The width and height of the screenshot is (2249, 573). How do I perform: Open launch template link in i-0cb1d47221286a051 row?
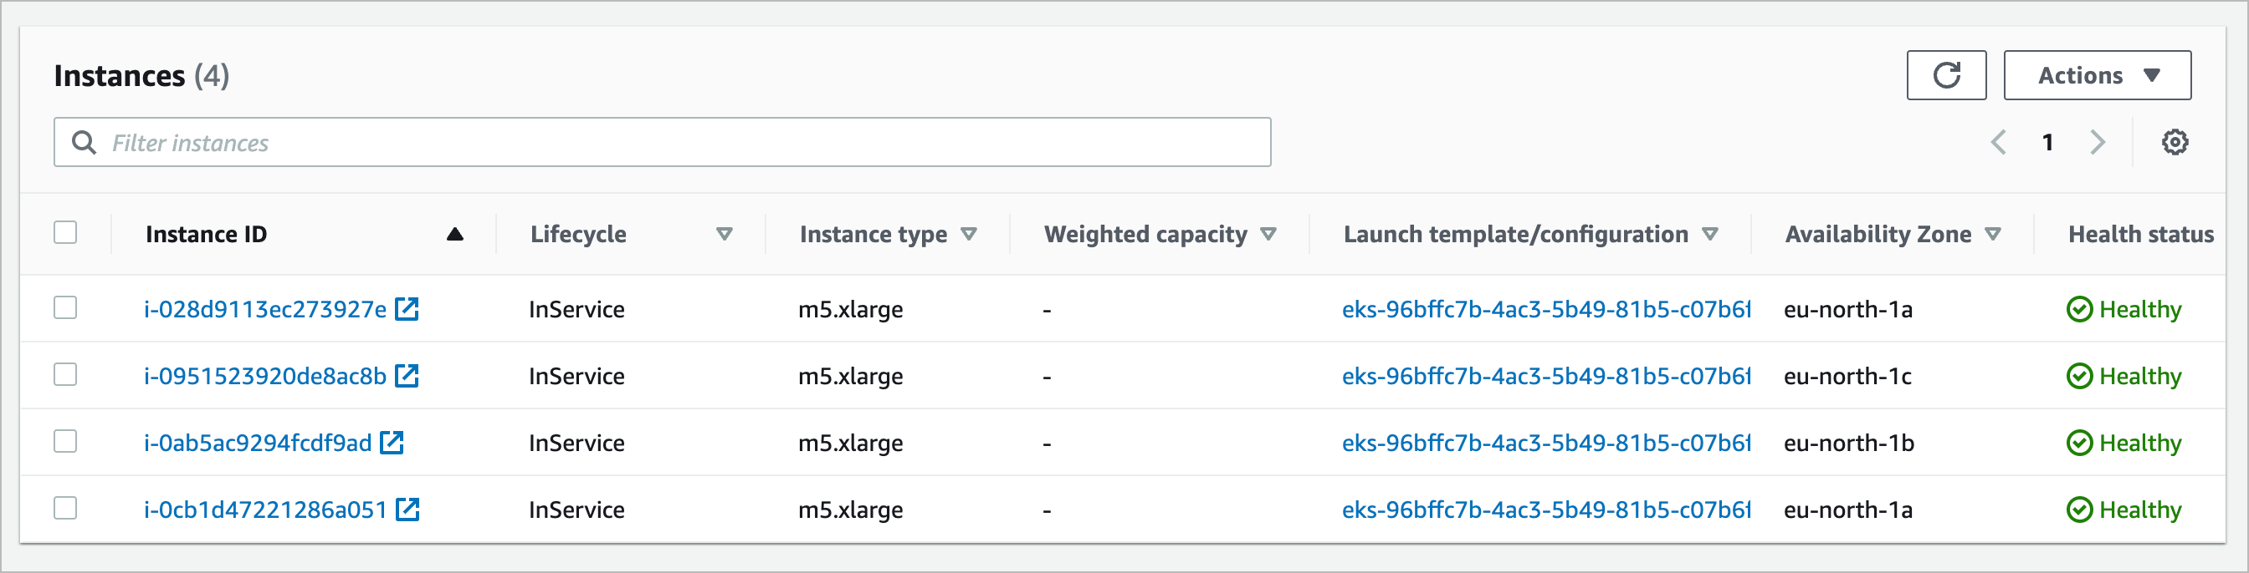pos(1546,510)
